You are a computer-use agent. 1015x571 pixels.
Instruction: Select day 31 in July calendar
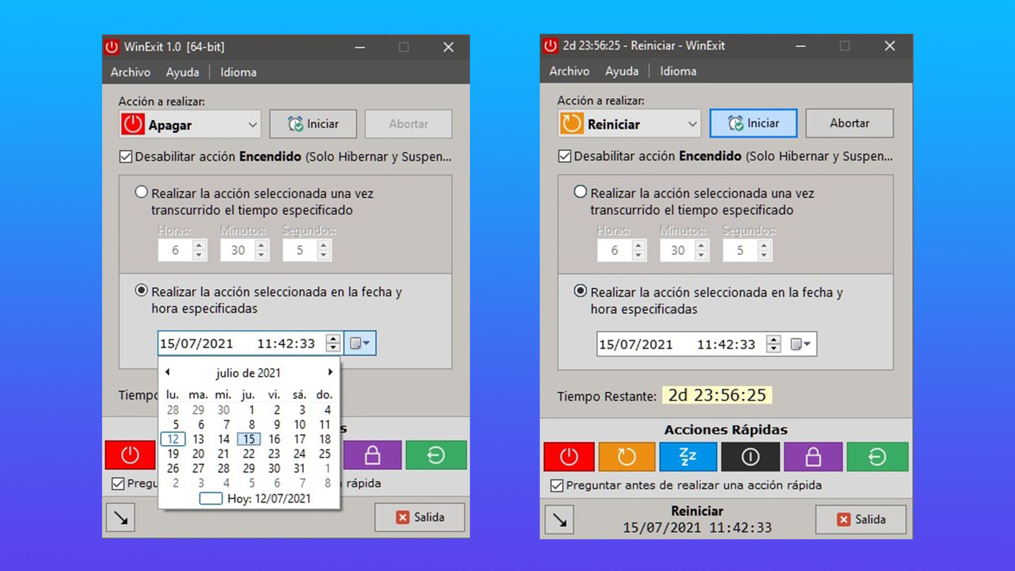[x=299, y=468]
